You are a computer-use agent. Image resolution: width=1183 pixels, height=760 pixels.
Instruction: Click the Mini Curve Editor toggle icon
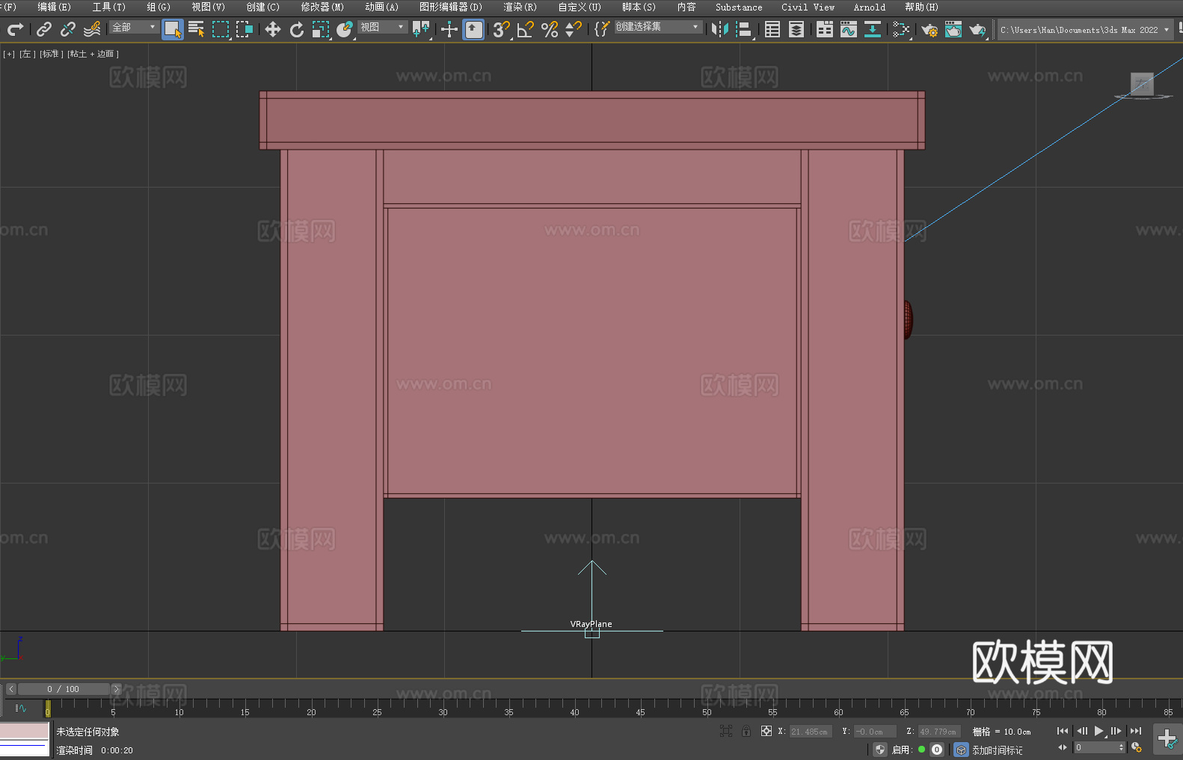point(21,708)
